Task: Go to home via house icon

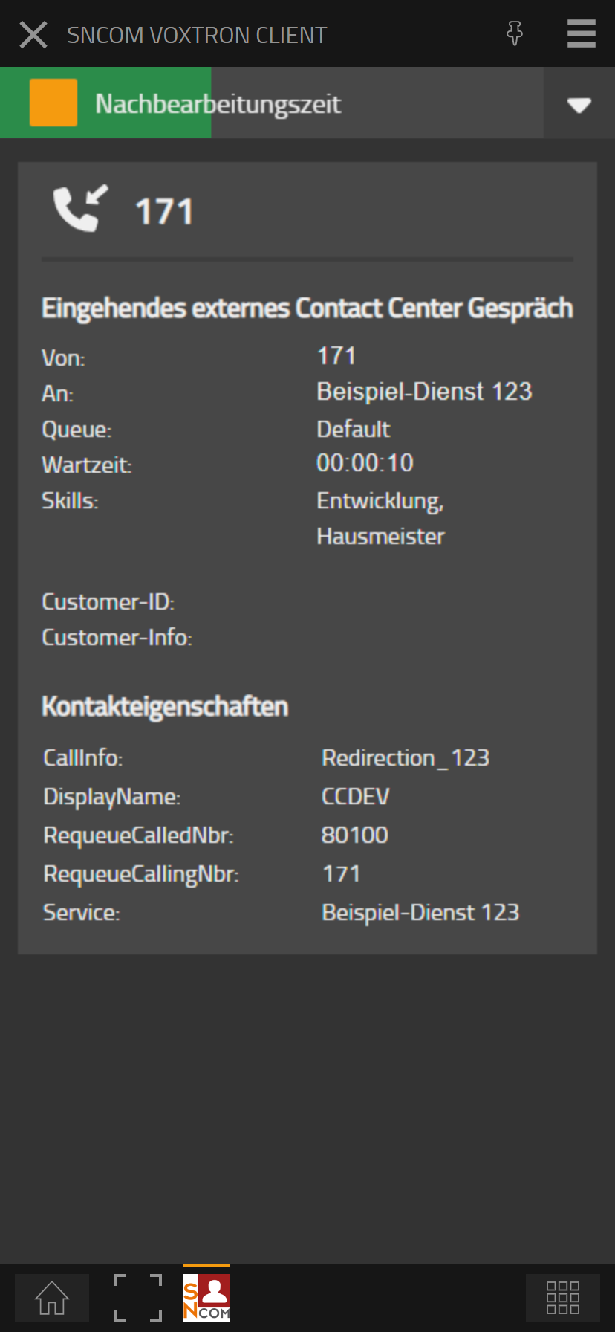Action: pyautogui.click(x=52, y=1298)
